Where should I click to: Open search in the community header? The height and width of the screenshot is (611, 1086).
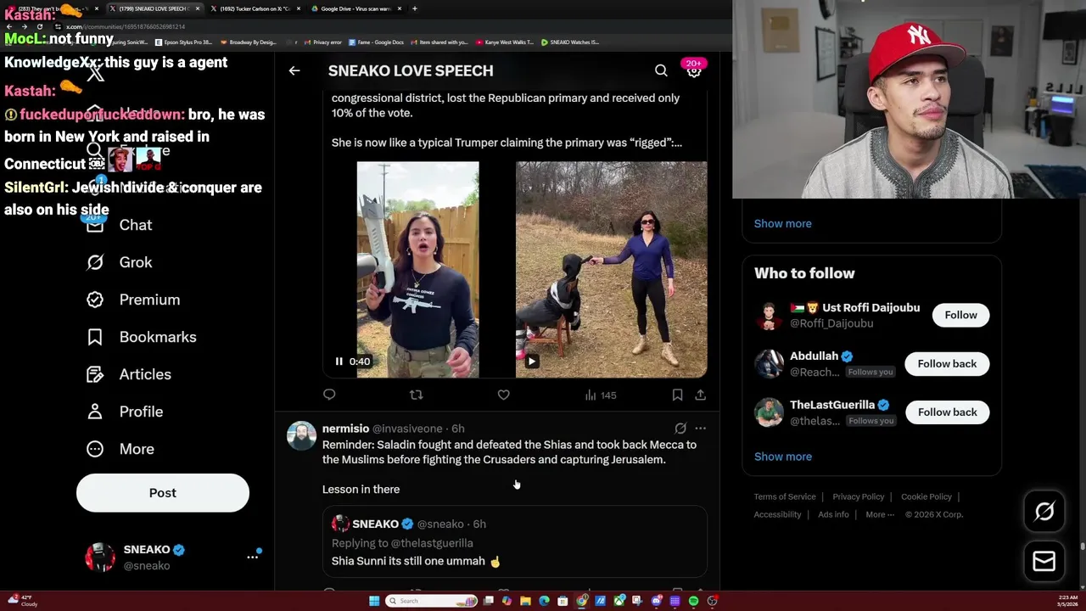[661, 70]
